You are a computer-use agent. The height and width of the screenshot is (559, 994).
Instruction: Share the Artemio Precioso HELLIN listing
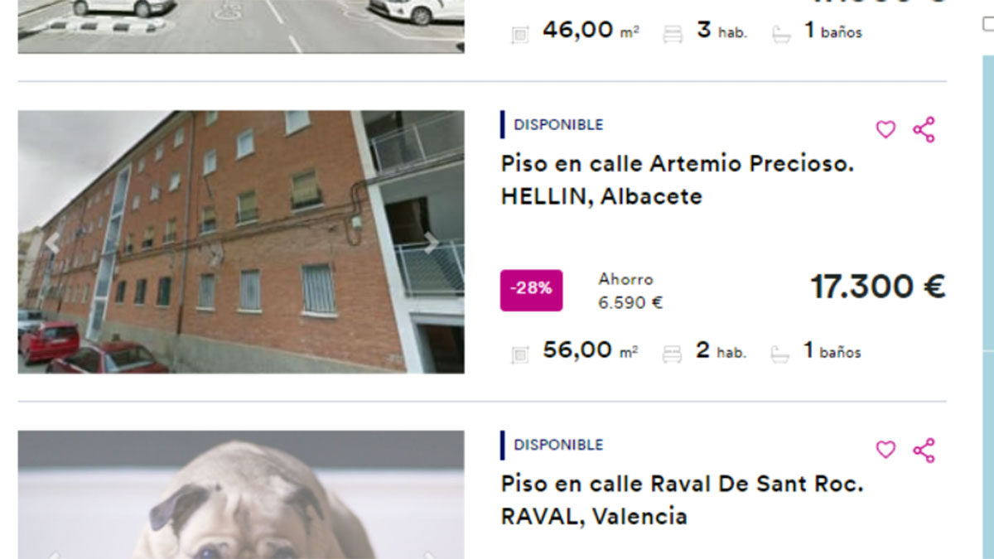pos(924,130)
